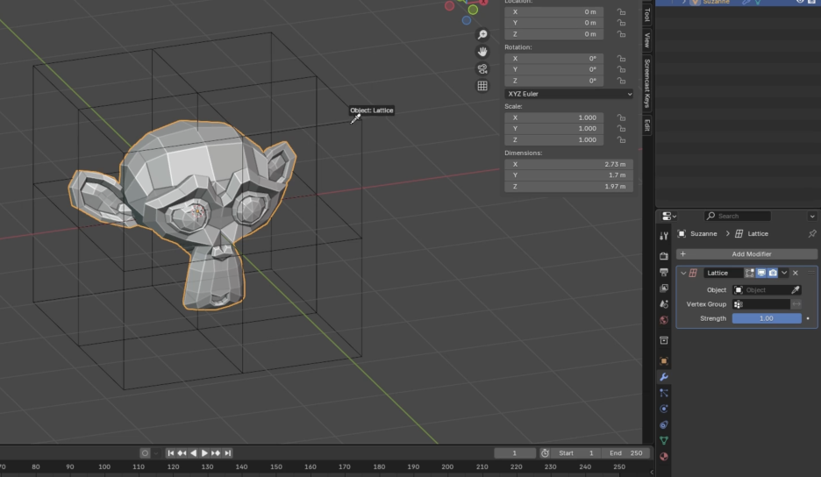Open the Object selector dropdown field
821x477 pixels.
click(760, 290)
